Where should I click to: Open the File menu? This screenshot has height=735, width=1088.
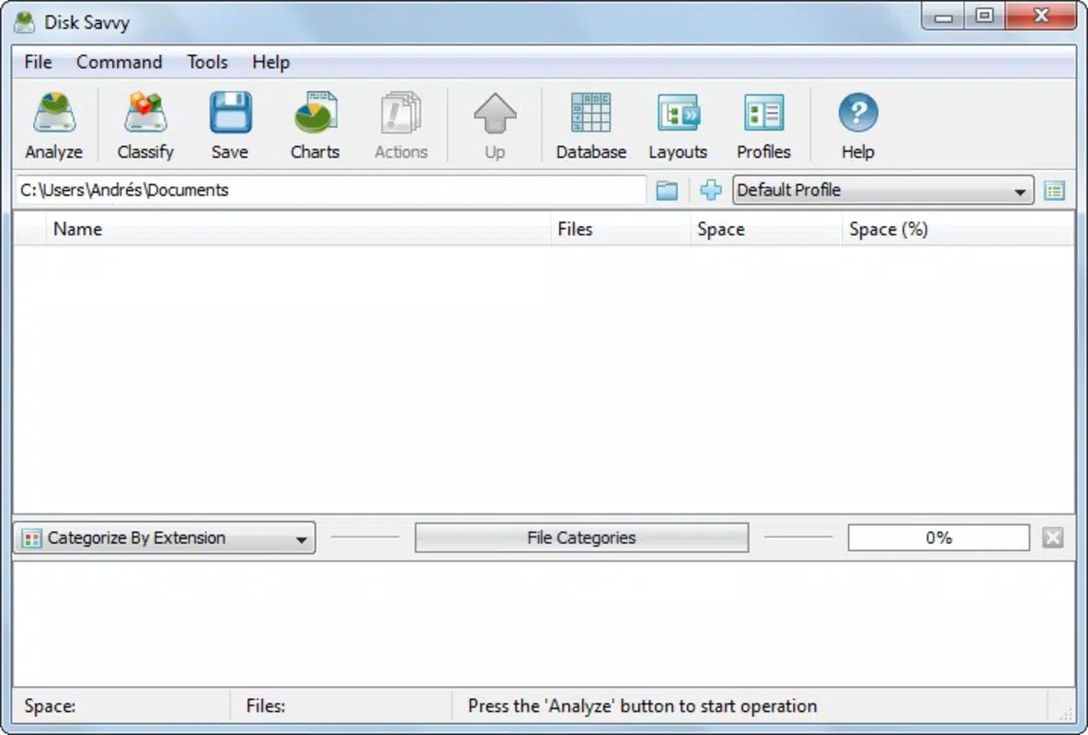[38, 62]
